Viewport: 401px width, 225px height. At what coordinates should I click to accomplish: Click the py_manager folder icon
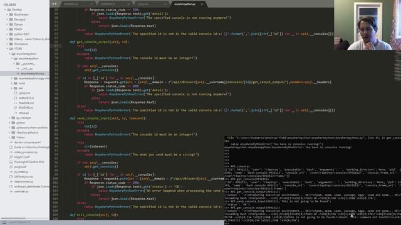pos(13,117)
